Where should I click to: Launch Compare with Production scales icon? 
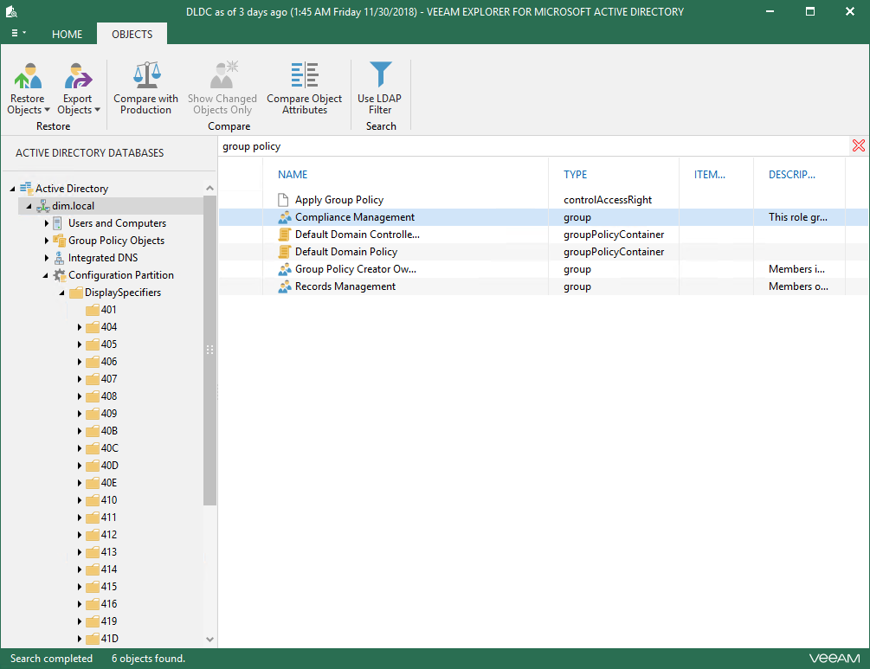146,75
